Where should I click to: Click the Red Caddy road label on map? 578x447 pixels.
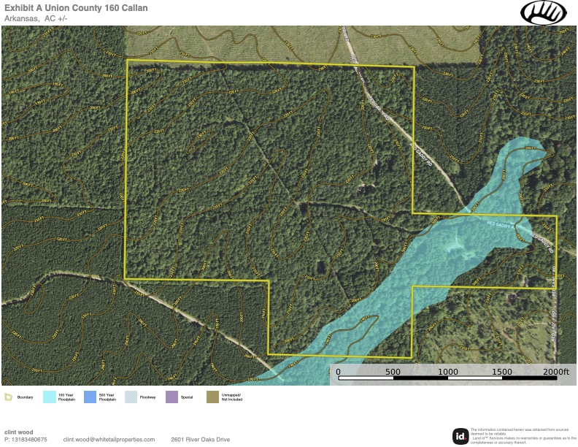(x=501, y=226)
